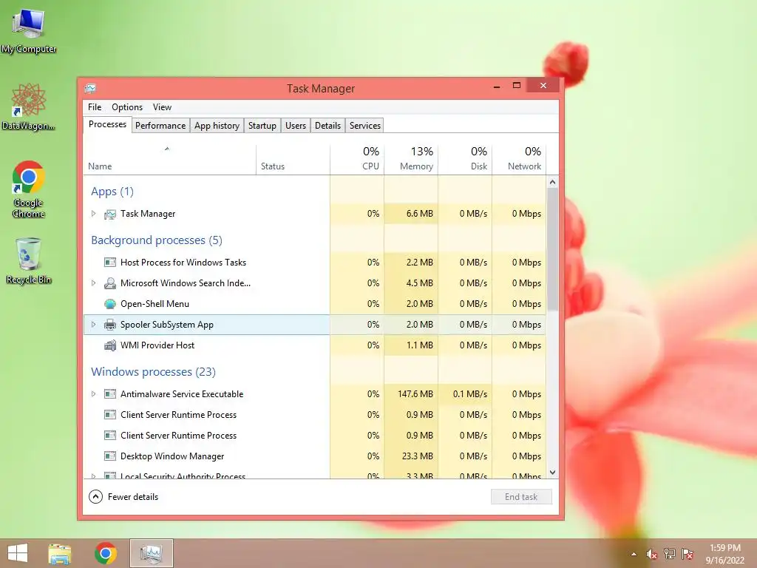Click the 23.3 MB memory value
Viewport: 757px width, 568px height.
tap(417, 456)
